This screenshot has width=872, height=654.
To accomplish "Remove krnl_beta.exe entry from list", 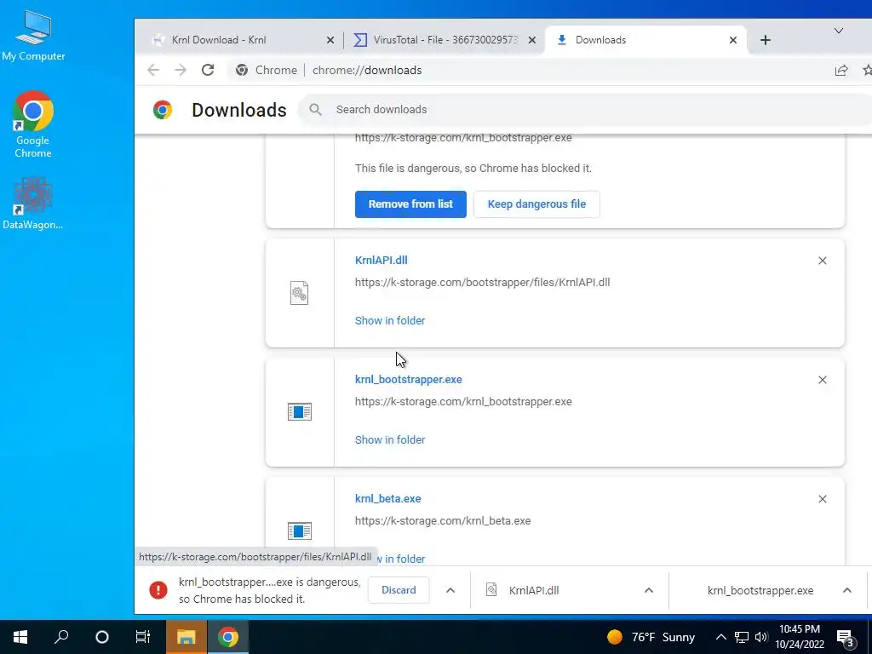I will click(x=822, y=499).
